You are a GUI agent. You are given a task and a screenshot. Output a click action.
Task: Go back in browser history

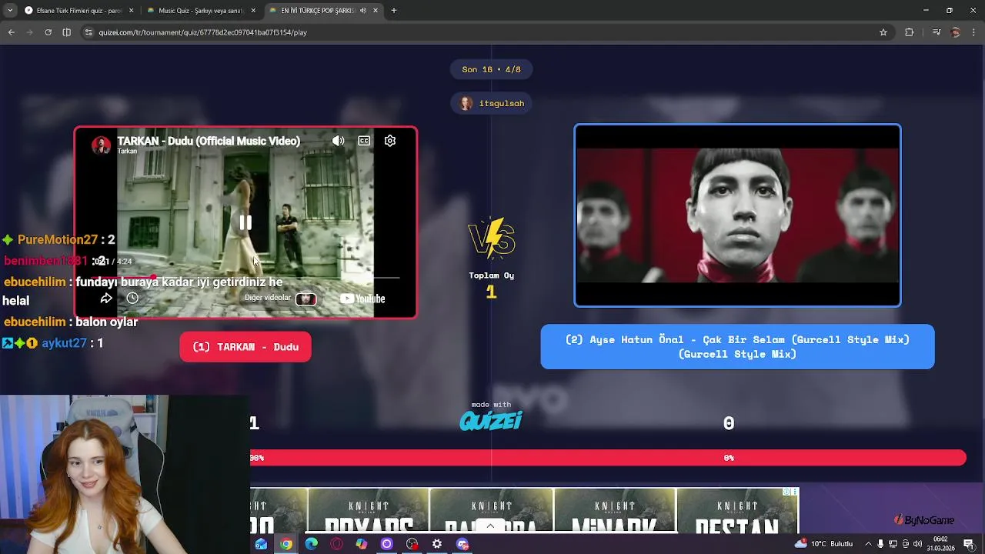point(12,32)
